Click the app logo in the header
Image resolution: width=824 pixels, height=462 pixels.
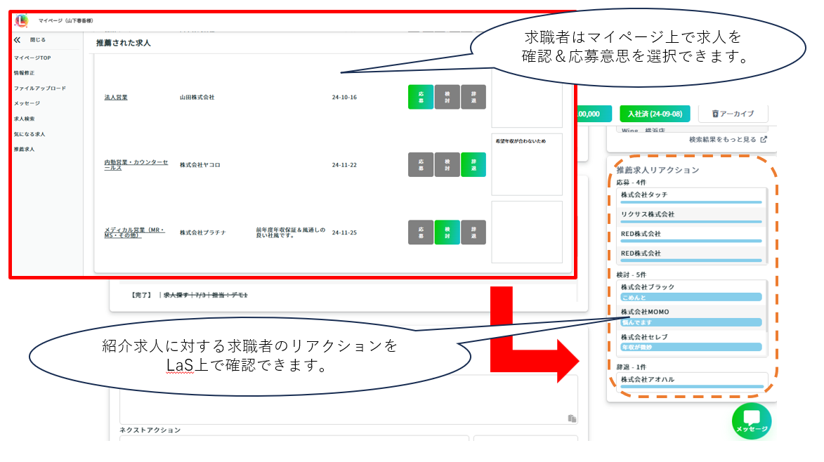click(x=22, y=21)
